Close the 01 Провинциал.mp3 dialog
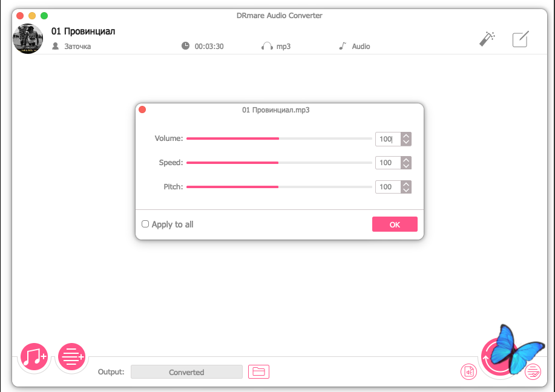This screenshot has height=392, width=555. pos(142,110)
